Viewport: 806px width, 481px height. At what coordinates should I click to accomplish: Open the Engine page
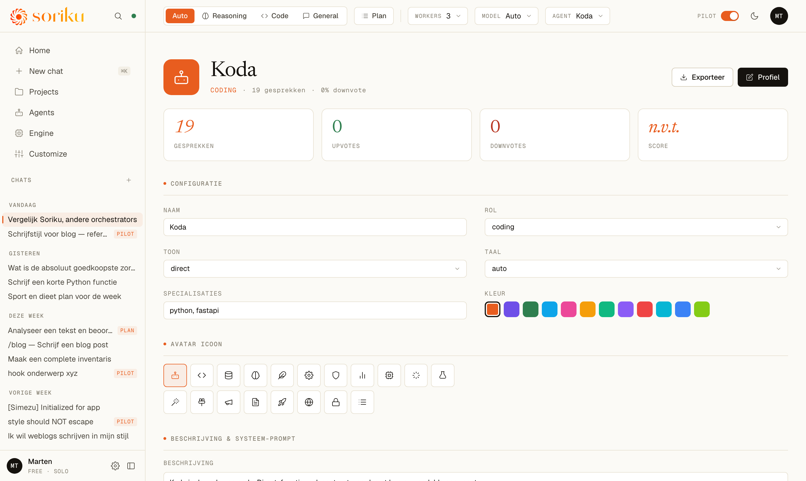point(73,133)
